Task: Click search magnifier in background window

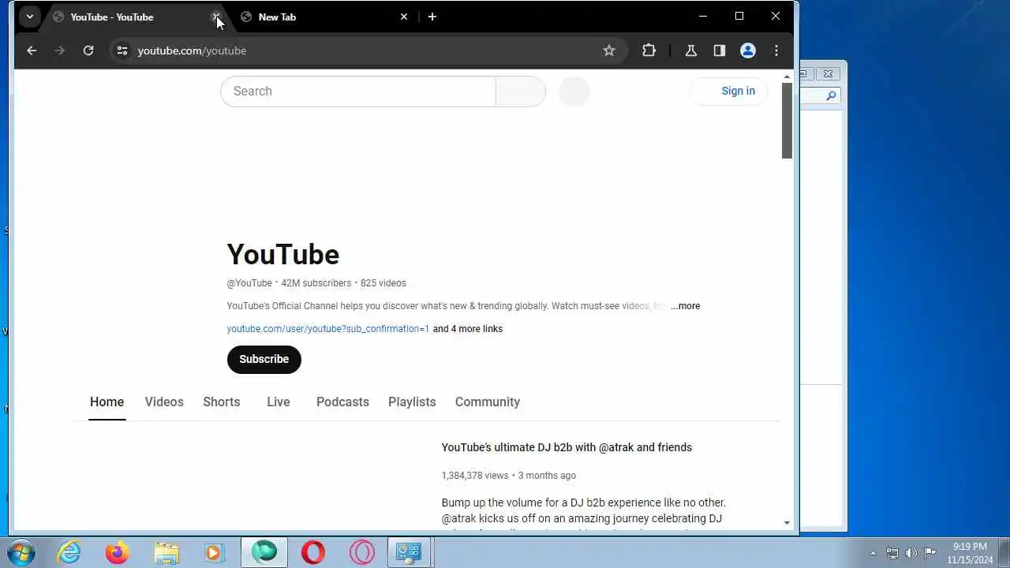Action: click(x=831, y=96)
